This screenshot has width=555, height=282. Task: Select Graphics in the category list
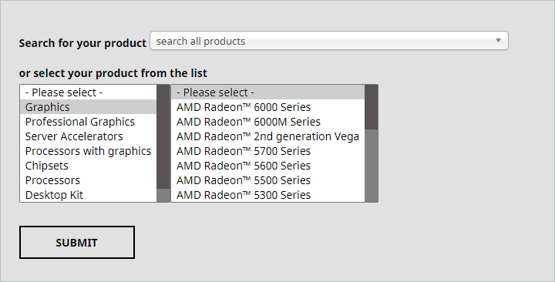click(x=88, y=107)
